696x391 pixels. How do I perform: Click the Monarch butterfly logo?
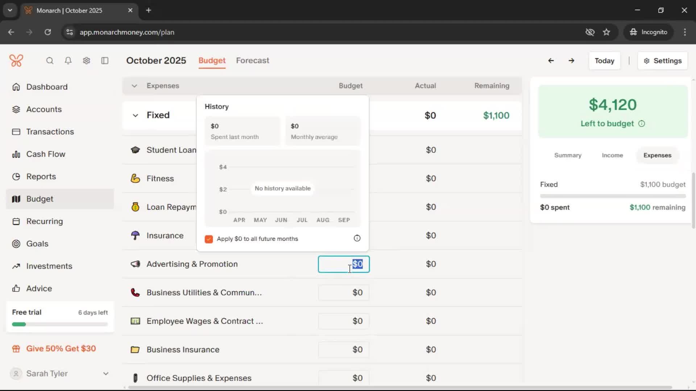pyautogui.click(x=16, y=60)
